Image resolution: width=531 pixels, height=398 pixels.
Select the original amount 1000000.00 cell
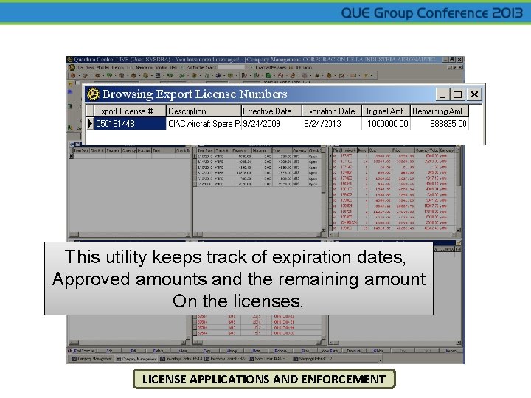386,124
